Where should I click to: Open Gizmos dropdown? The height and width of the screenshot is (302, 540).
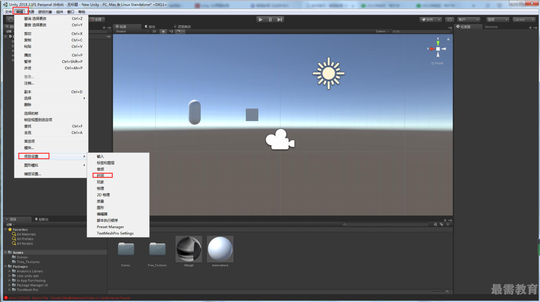pos(382,32)
